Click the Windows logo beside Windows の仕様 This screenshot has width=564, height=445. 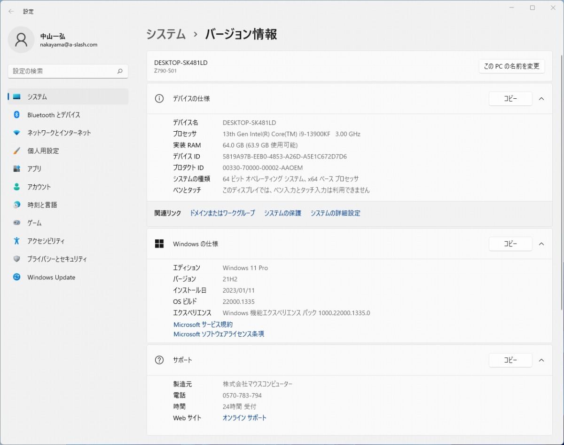pos(159,244)
